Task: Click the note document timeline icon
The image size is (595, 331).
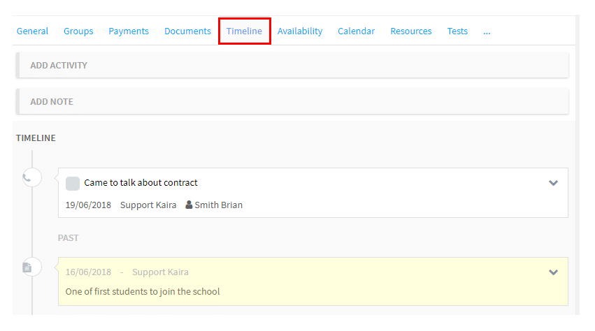Action: point(32,267)
